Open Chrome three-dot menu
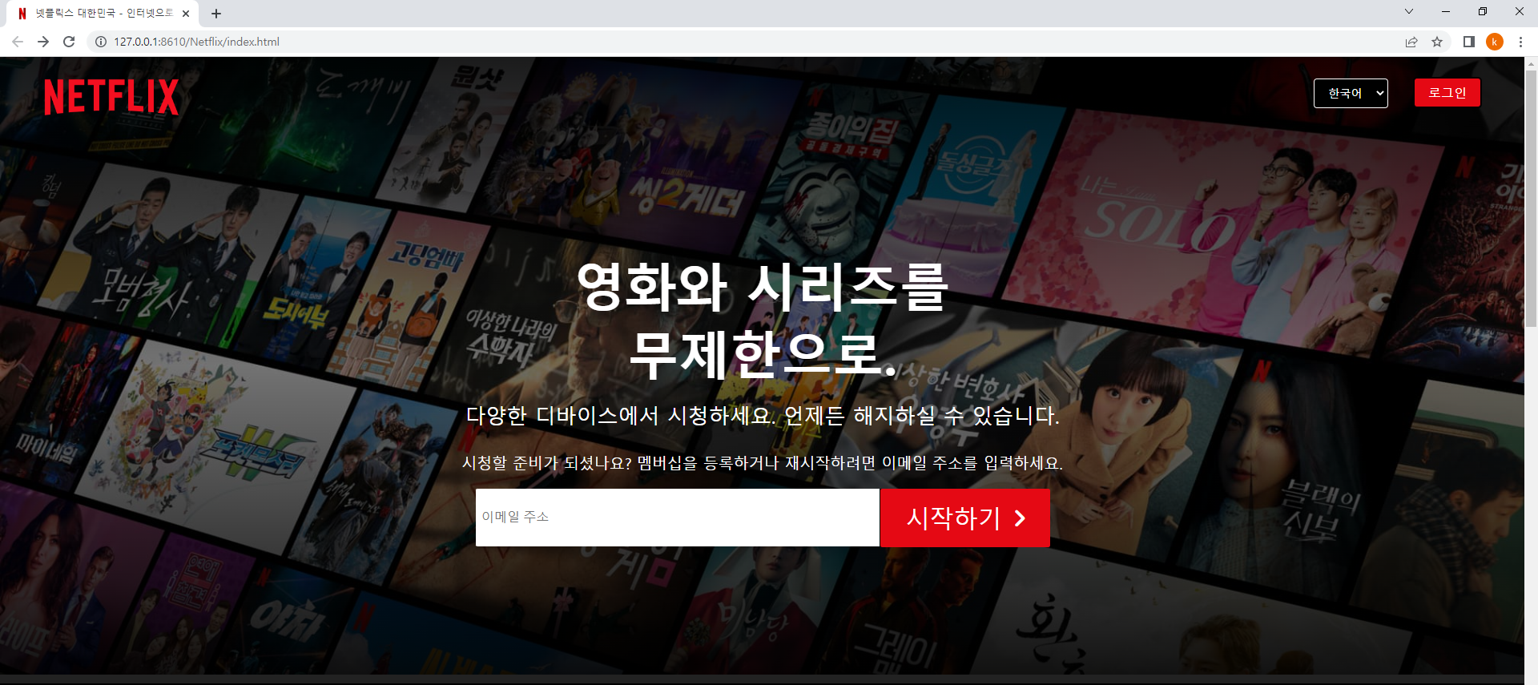Screen dimensions: 1538x685 click(x=1520, y=42)
